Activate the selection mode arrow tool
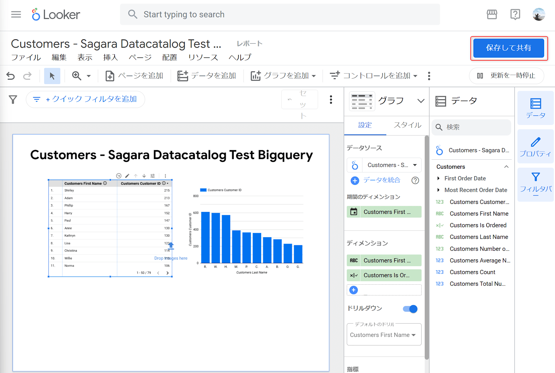Viewport: 555px width, 373px height. pyautogui.click(x=52, y=76)
